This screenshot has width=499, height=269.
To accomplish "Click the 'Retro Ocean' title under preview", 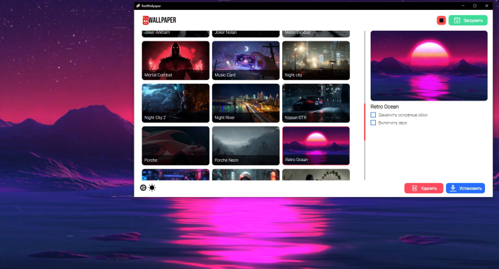I will [385, 107].
